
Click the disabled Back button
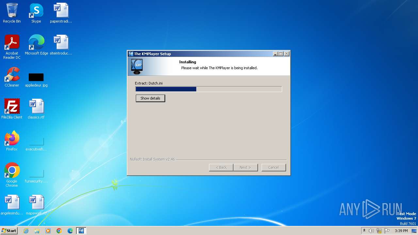point(221,167)
